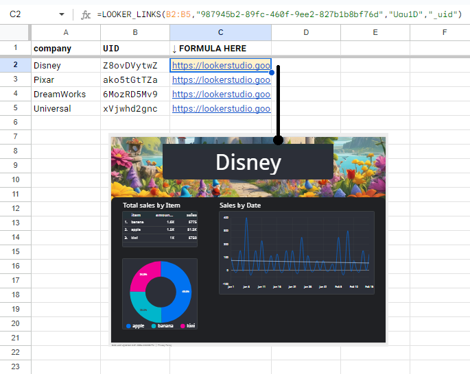The image size is (470, 374).
Task: Select the 'Pixar' cell
Action: [x=66, y=79]
